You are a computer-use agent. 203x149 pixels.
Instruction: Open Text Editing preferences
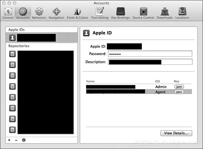(x=99, y=13)
